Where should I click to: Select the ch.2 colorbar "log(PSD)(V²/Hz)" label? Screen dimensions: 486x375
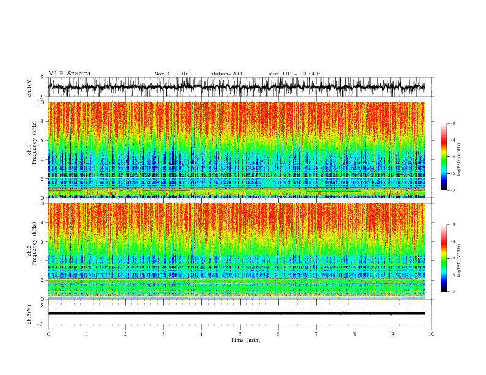(460, 260)
